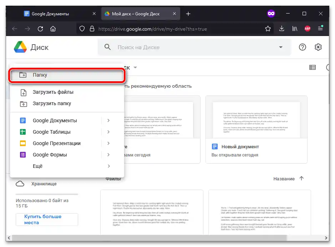This screenshot has height=247, width=335.
Task: Click the private browsing mask icon
Action: pyautogui.click(x=271, y=14)
